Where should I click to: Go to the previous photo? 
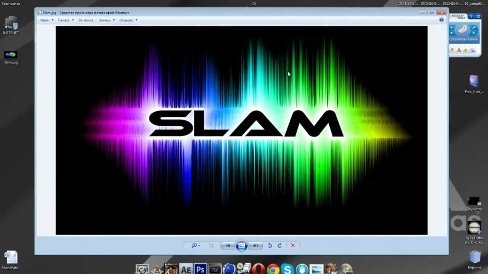coord(228,245)
